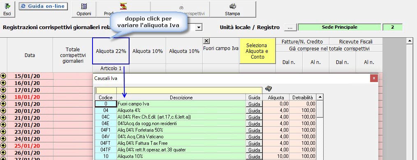Click Guida for 04%Acq.da sogg.non residenti
The height and width of the screenshot is (160, 417).
(254, 123)
